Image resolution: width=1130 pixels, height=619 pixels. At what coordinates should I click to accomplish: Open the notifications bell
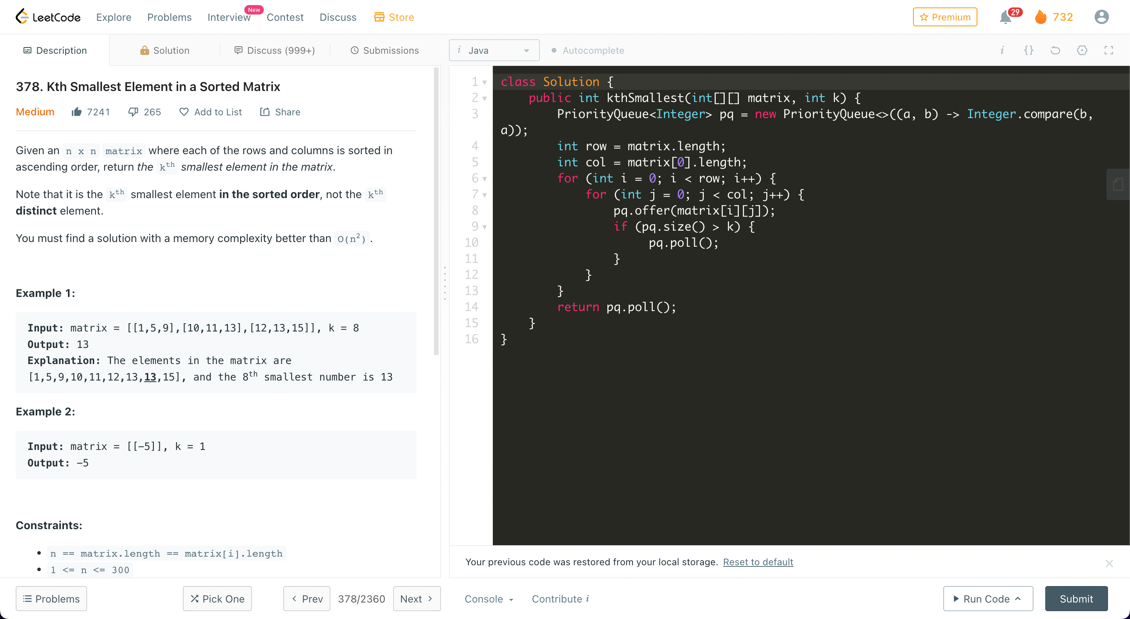[1005, 18]
